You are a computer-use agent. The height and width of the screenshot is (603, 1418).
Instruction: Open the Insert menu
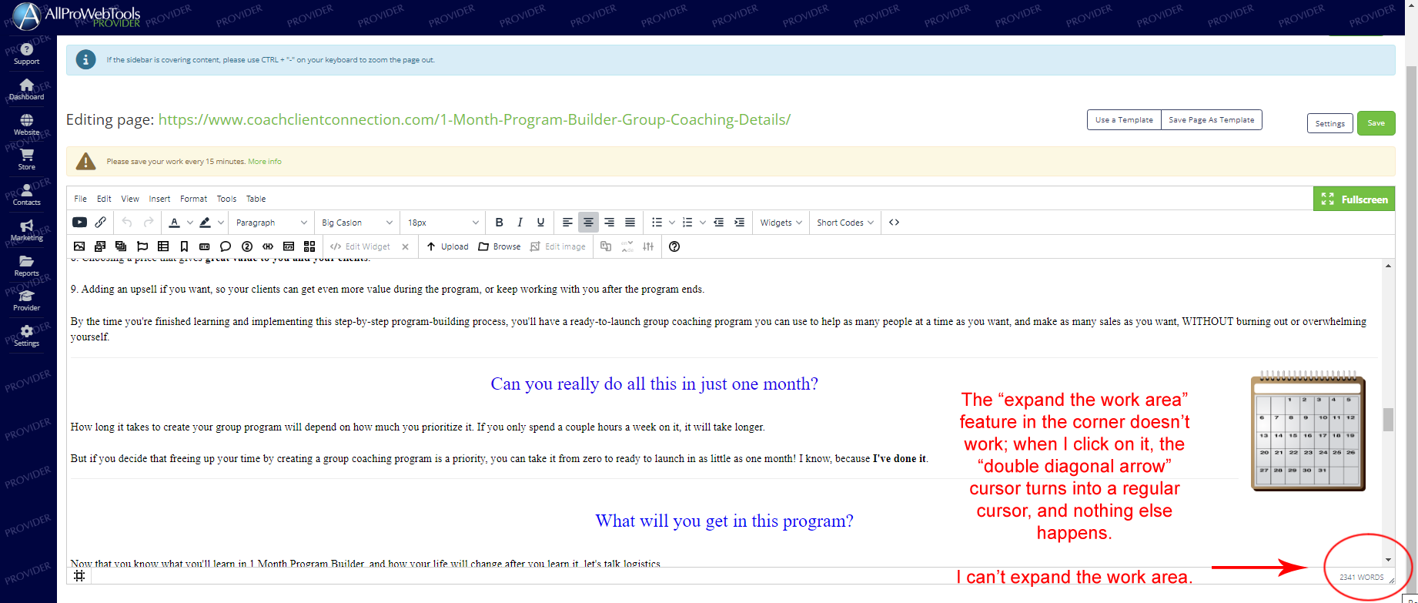click(159, 199)
